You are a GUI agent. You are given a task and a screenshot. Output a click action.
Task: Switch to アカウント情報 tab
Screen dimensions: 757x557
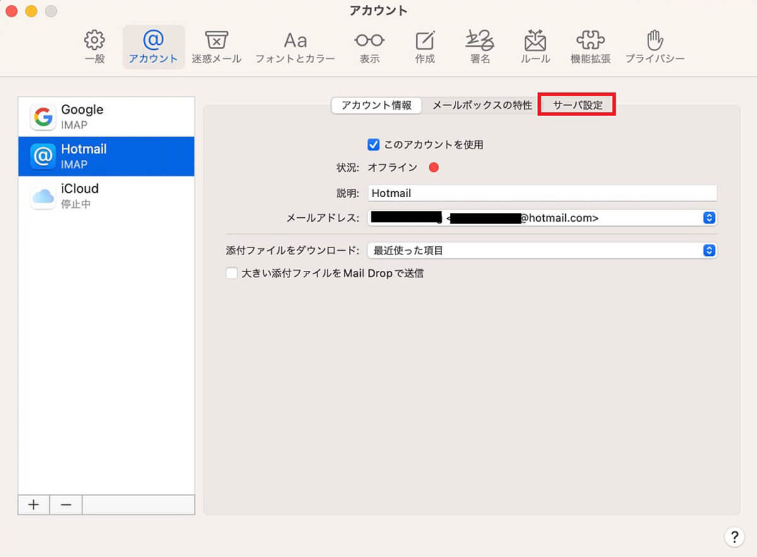pos(376,105)
